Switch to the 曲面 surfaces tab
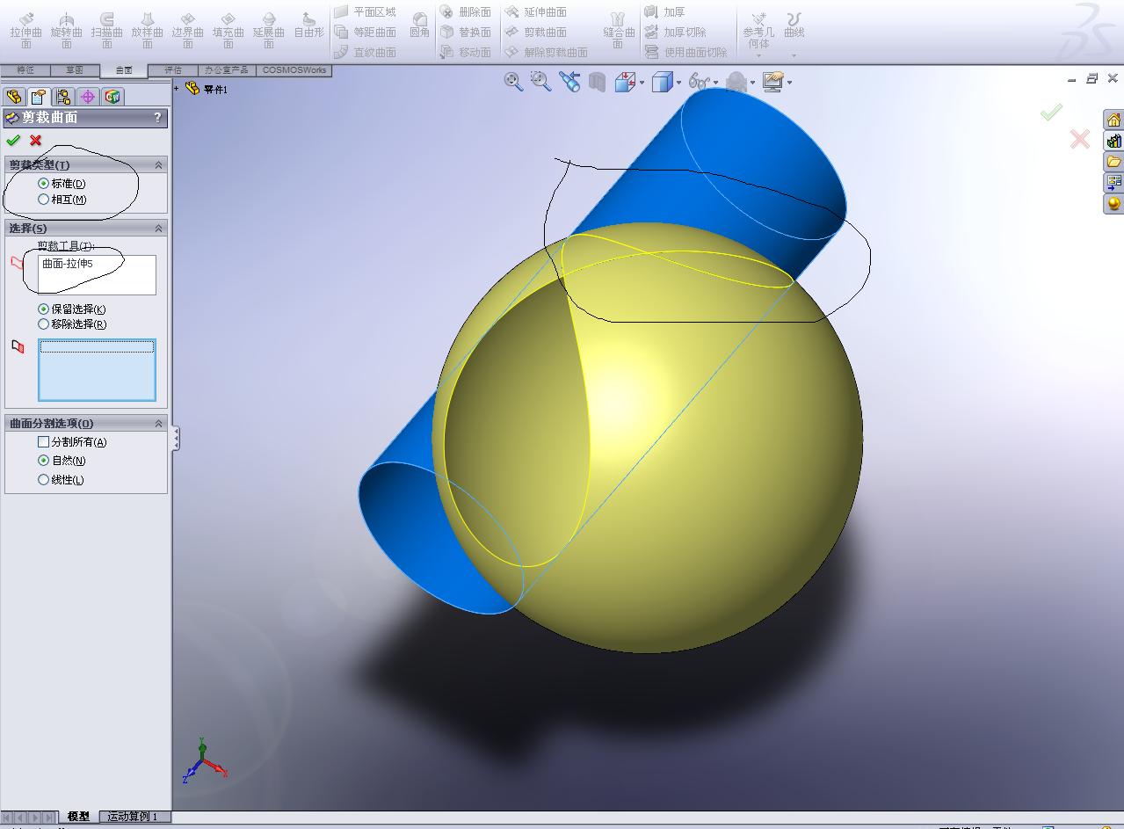This screenshot has width=1124, height=829. (x=124, y=70)
